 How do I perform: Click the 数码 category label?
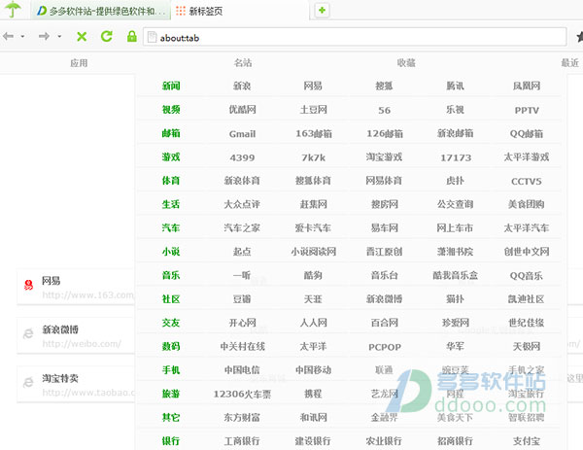pyautogui.click(x=171, y=347)
